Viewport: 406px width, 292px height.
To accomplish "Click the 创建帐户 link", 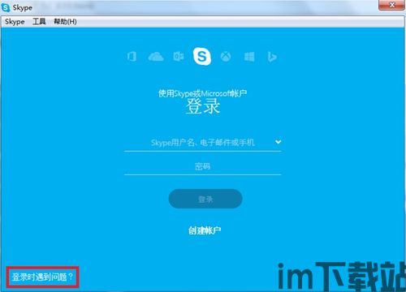I will pyautogui.click(x=205, y=230).
